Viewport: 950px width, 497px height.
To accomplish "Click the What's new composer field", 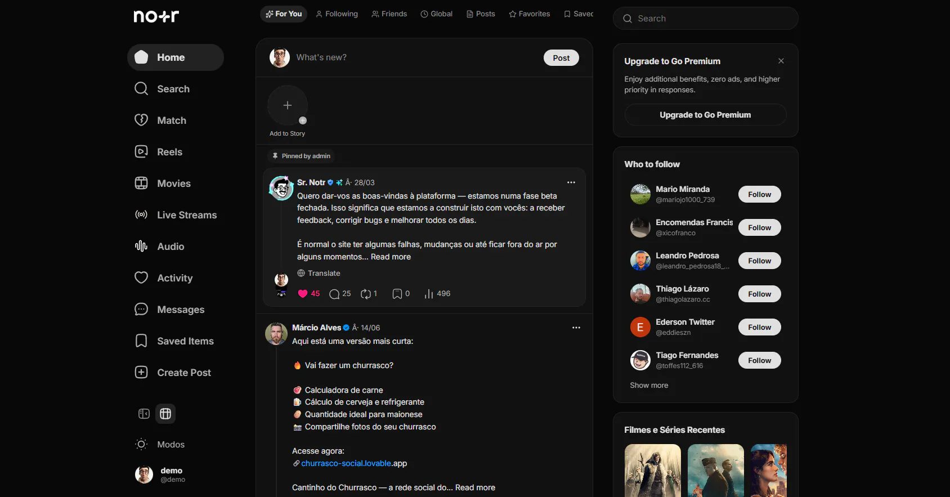I will [x=416, y=57].
